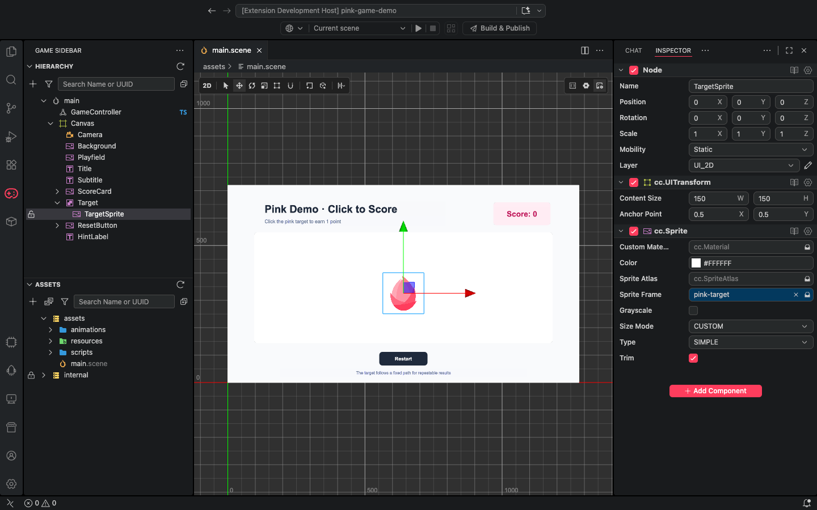The image size is (817, 510).
Task: Open the Current scene dropdown
Action: coord(360,28)
